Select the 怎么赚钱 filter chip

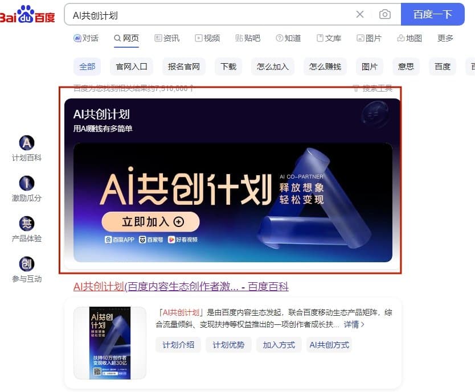pos(325,67)
